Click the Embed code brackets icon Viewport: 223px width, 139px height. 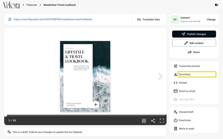click(176, 83)
